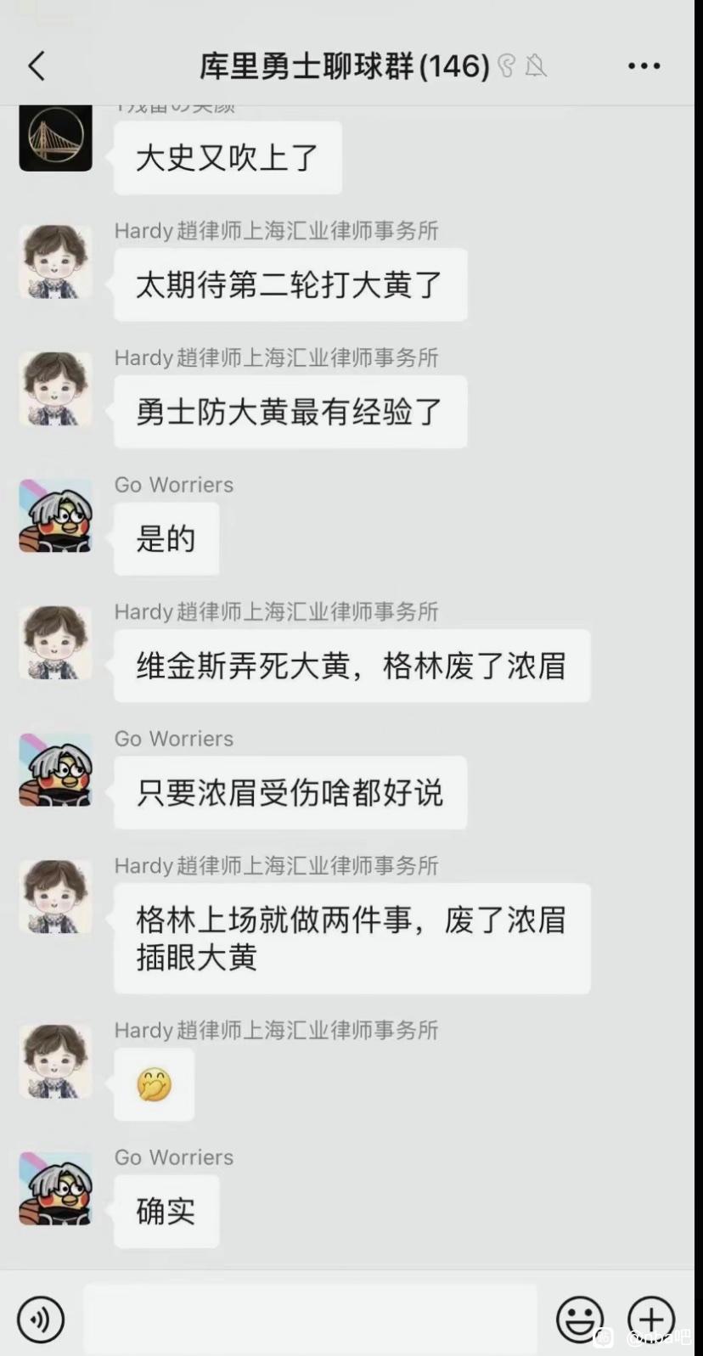The width and height of the screenshot is (703, 1356).
Task: Tap Go Worriers avatar next to 确实
Action: pos(55,1188)
